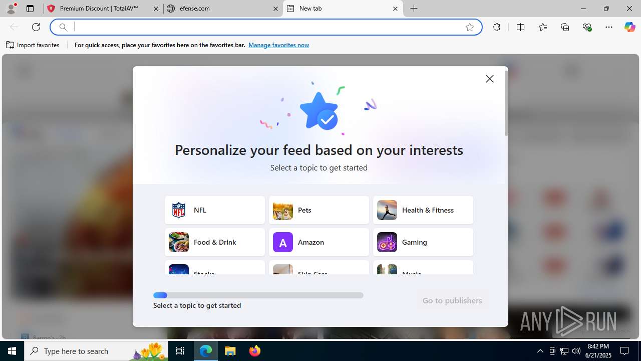This screenshot has height=361, width=641.
Task: Click the address bar input
Action: coord(265,27)
